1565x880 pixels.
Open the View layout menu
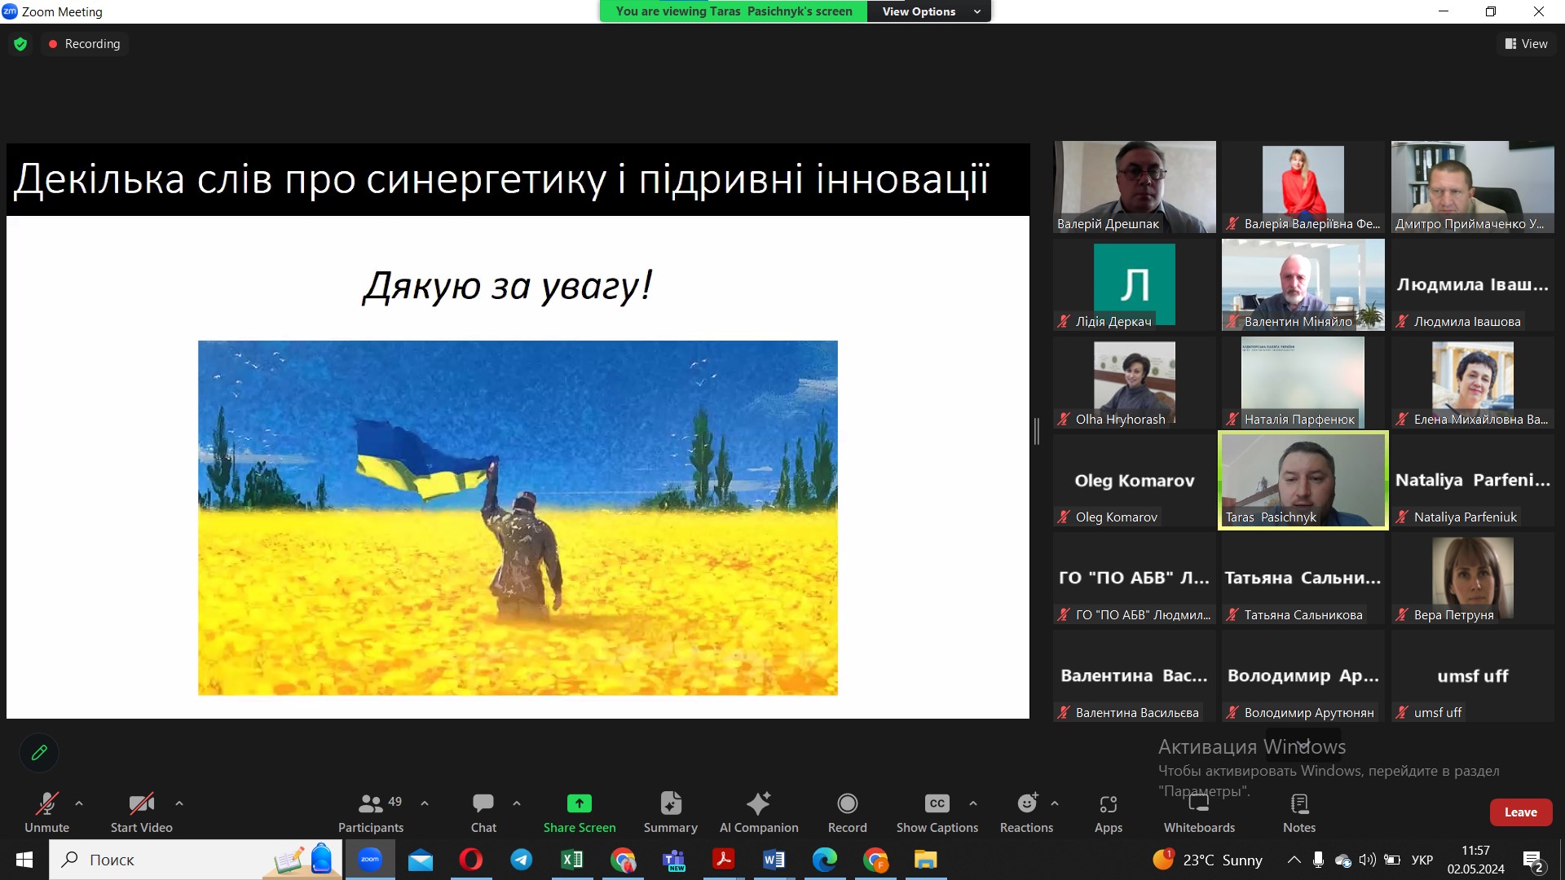coord(1526,44)
